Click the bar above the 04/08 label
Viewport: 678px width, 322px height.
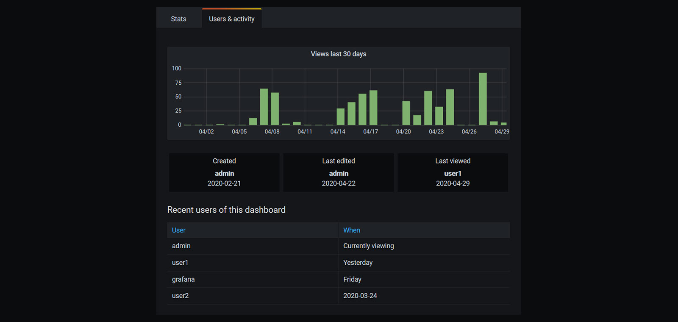pyautogui.click(x=275, y=109)
